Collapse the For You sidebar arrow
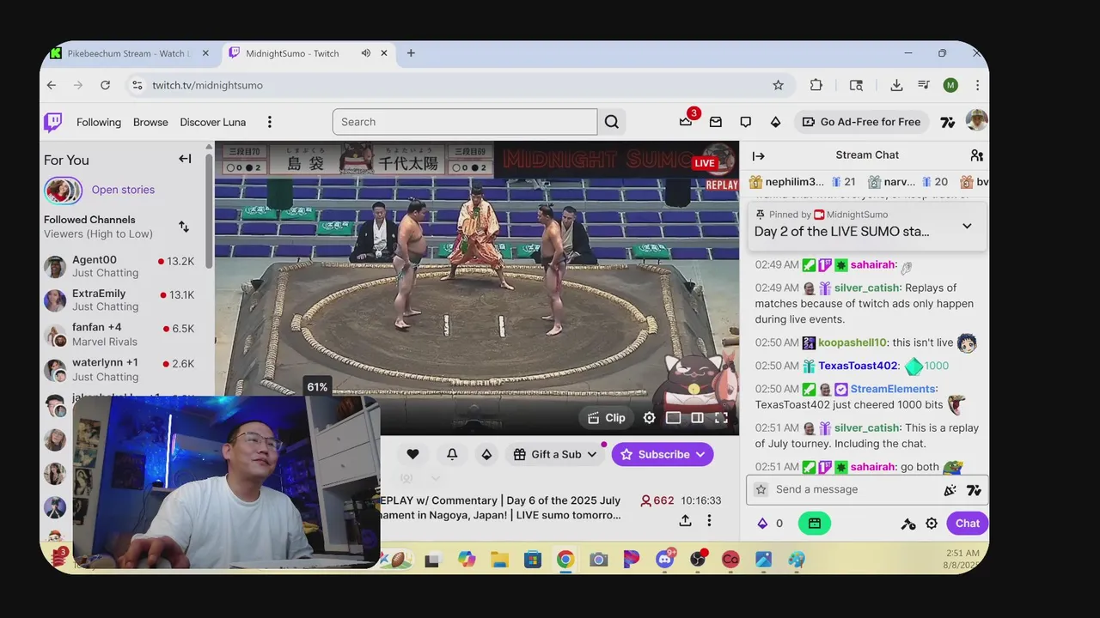The height and width of the screenshot is (618, 1100). (x=185, y=159)
